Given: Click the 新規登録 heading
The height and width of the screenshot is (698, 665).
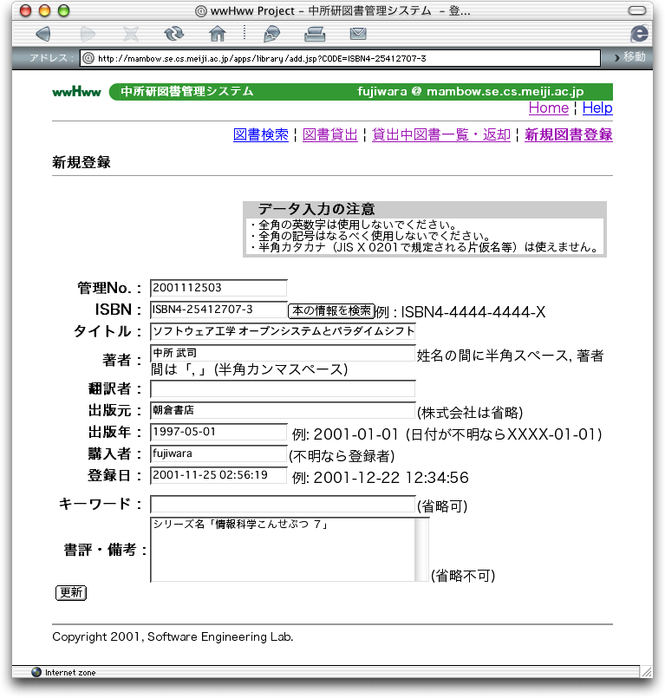Looking at the screenshot, I should (x=81, y=162).
